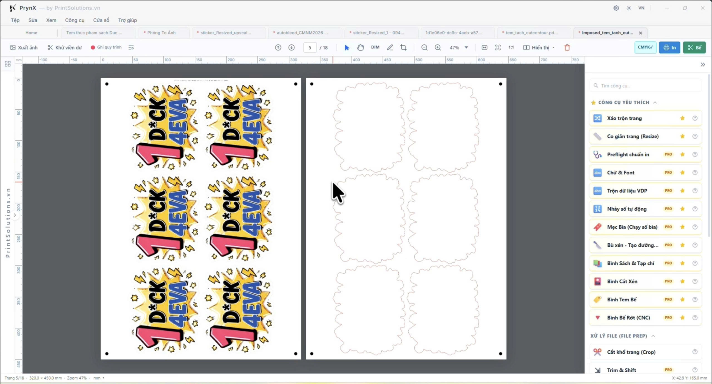Viewport: 712px width, 384px height.
Task: Unfavorite the Xáo trộn trang star
Action: tap(682, 118)
